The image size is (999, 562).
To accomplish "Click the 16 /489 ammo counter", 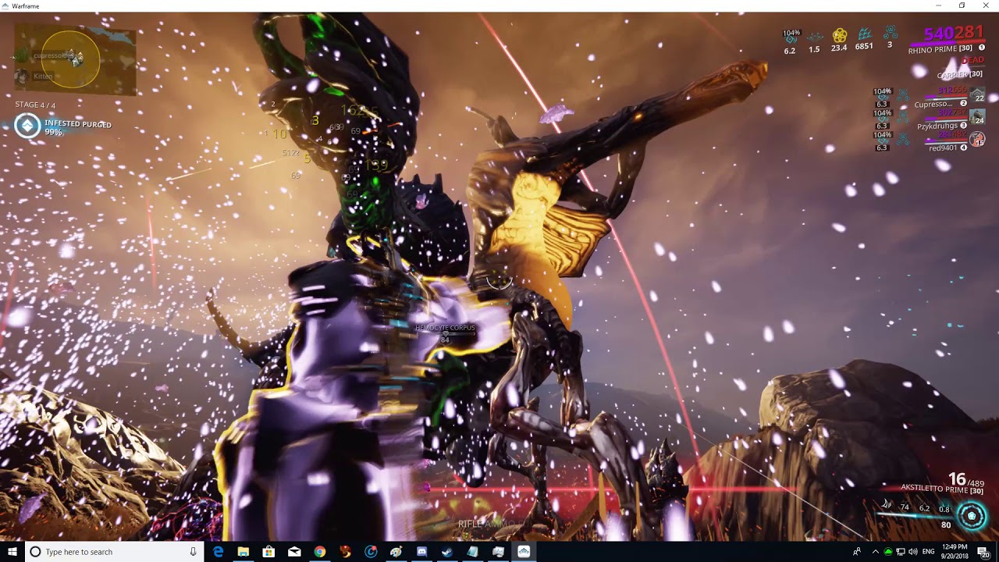I will 965,479.
